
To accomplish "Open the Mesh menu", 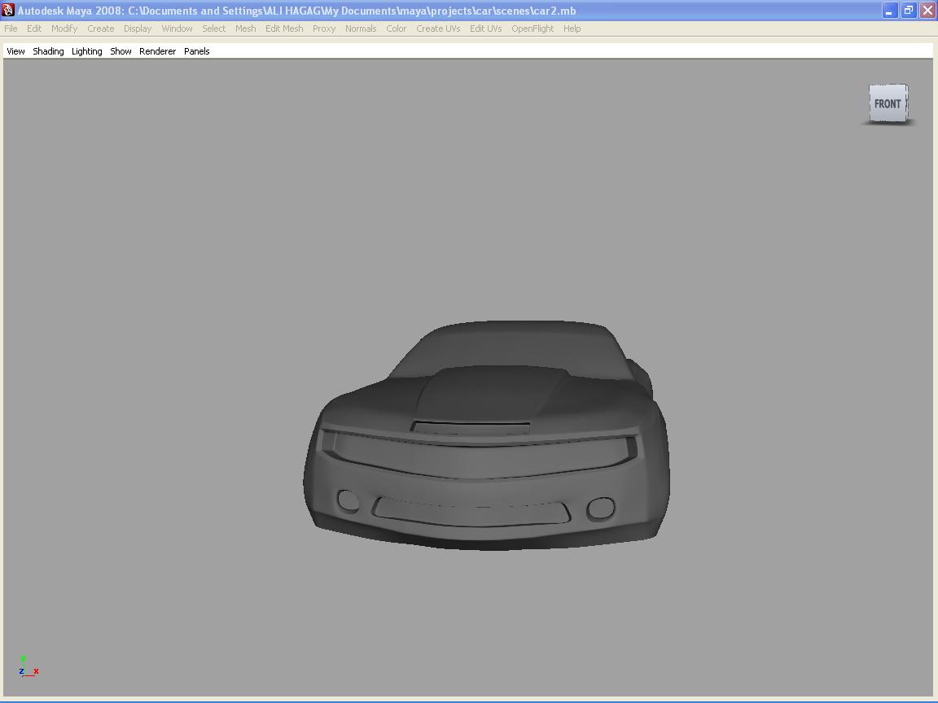I will click(245, 28).
